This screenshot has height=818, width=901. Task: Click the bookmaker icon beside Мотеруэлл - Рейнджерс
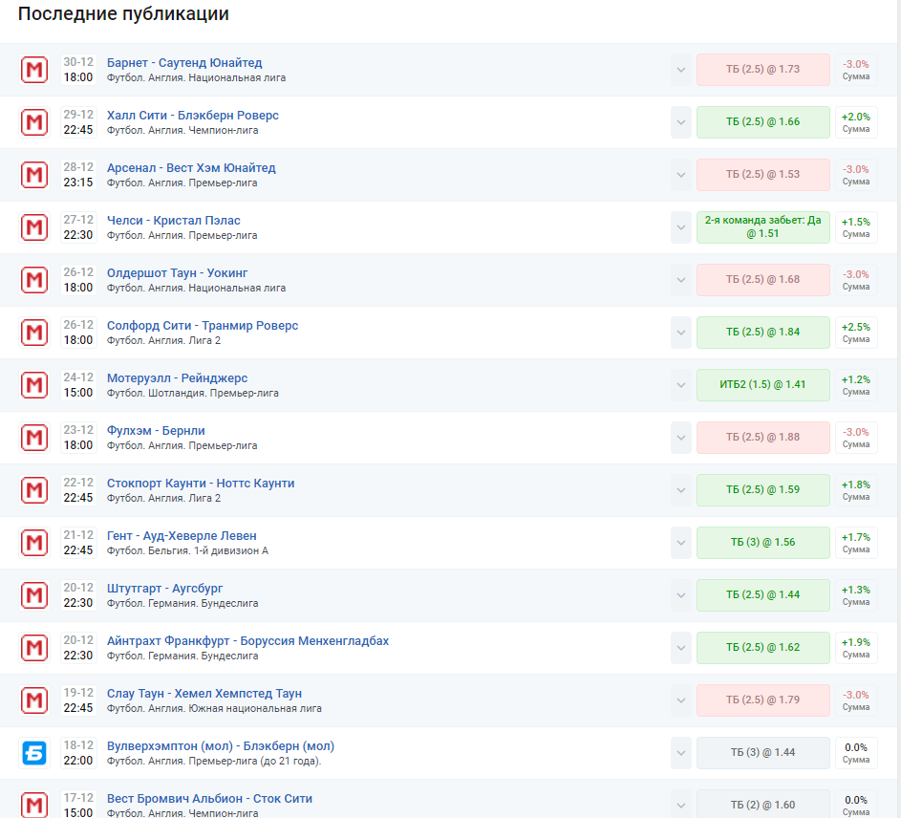34,385
